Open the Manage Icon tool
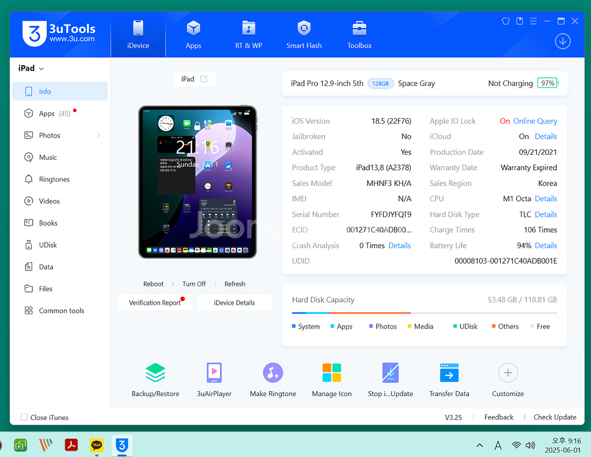591x457 pixels. tap(331, 373)
